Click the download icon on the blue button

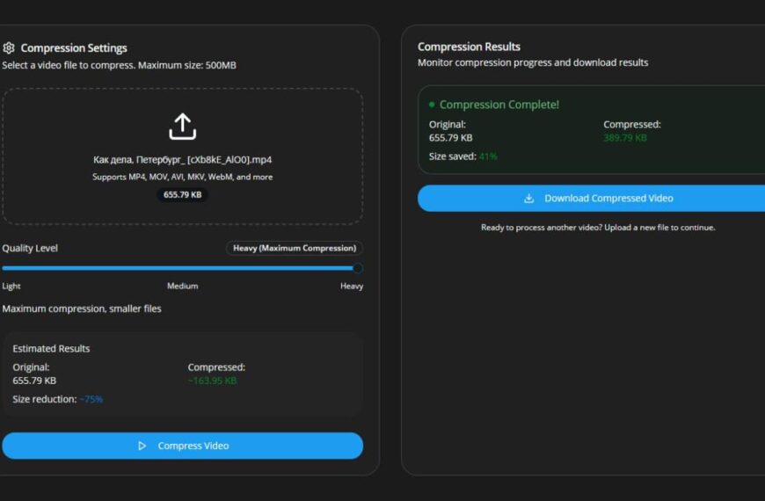(528, 199)
